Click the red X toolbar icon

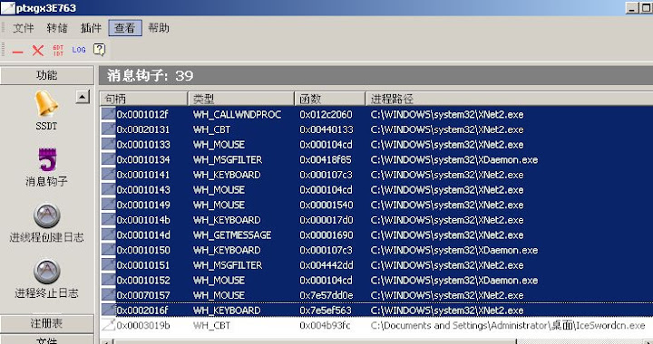pyautogui.click(x=38, y=51)
